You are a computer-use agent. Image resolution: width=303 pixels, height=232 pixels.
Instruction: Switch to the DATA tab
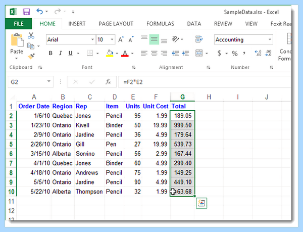click(x=194, y=24)
